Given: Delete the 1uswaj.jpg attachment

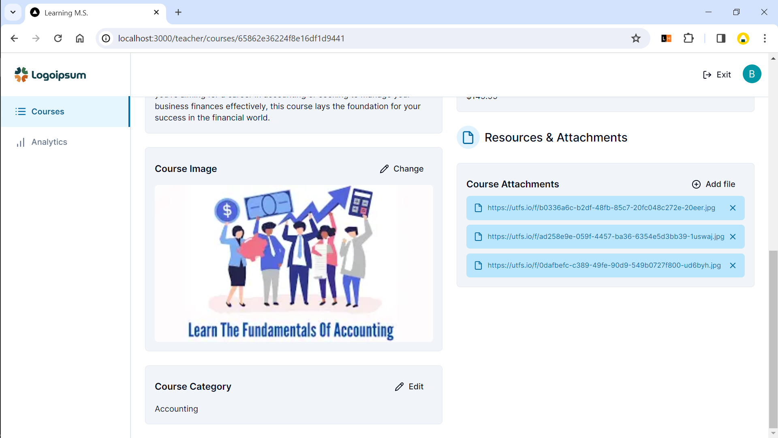Looking at the screenshot, I should pos(733,237).
